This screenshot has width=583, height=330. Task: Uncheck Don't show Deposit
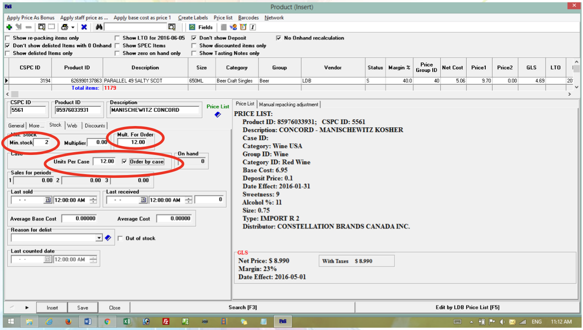click(194, 38)
